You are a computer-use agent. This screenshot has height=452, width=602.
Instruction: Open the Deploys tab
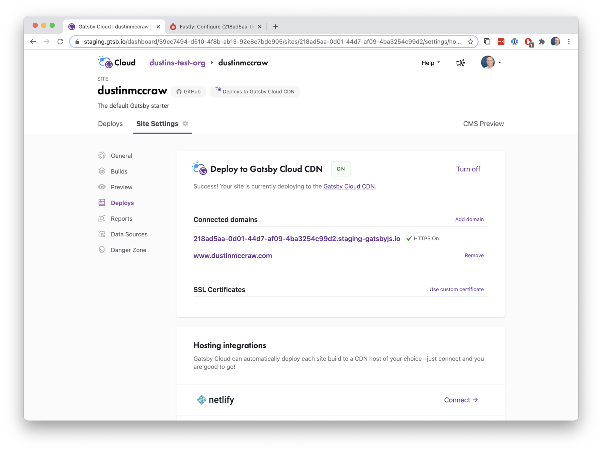tap(110, 124)
